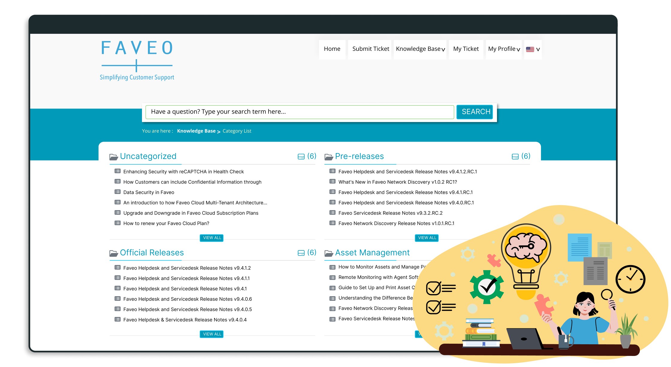
Task: Open 'Faveo Helpdesk and Servicedesk Release Notes v9.4.1.2.RC.1'
Action: (x=408, y=172)
